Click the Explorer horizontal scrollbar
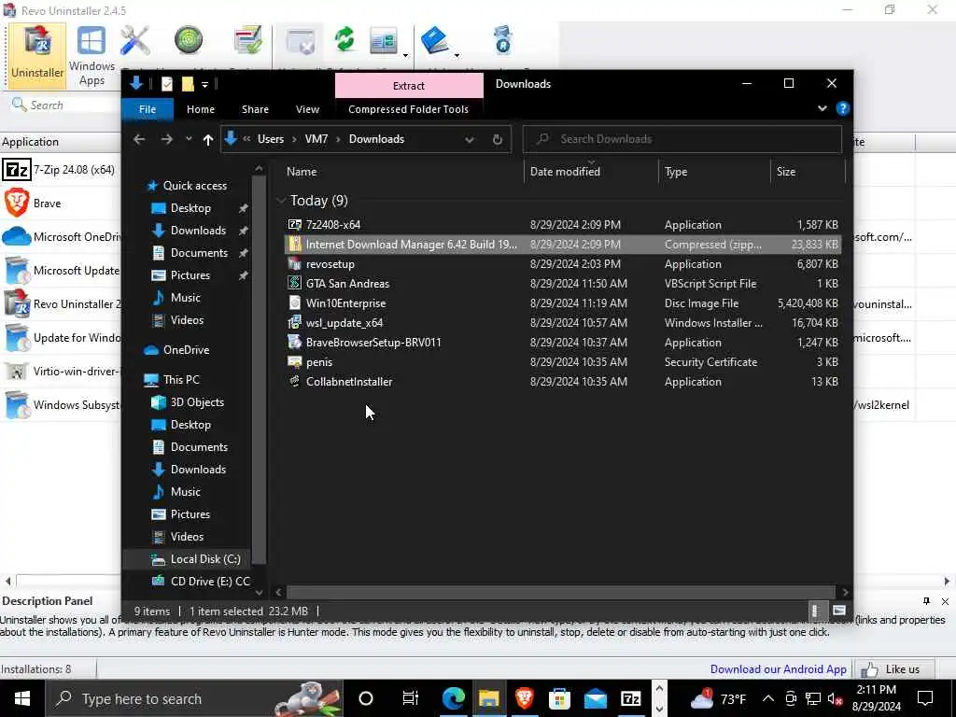Image resolution: width=956 pixels, height=717 pixels. pos(560,592)
